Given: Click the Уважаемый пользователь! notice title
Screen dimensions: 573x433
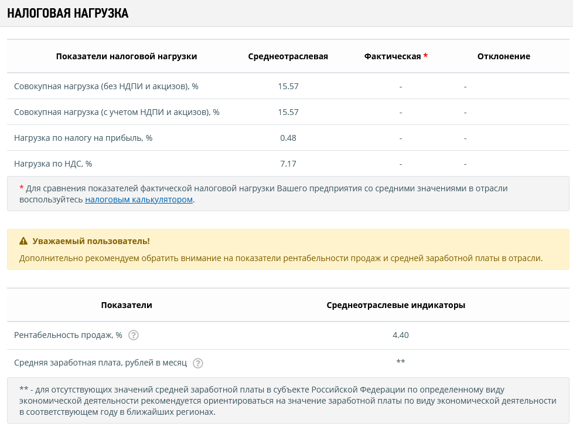Looking at the screenshot, I should click(91, 241).
